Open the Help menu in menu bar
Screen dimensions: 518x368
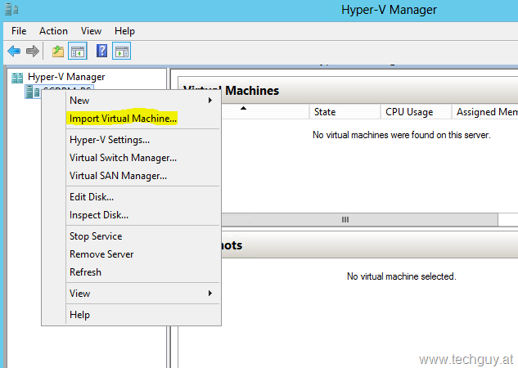click(124, 31)
